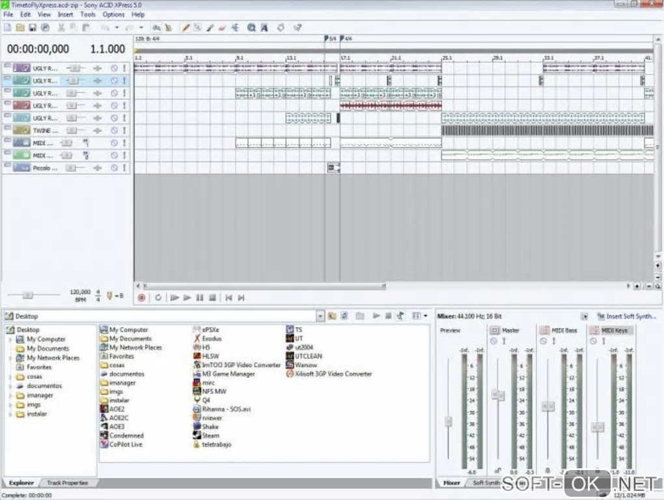Image resolution: width=664 pixels, height=500 pixels.
Task: Open the Options menu
Action: click(x=113, y=14)
